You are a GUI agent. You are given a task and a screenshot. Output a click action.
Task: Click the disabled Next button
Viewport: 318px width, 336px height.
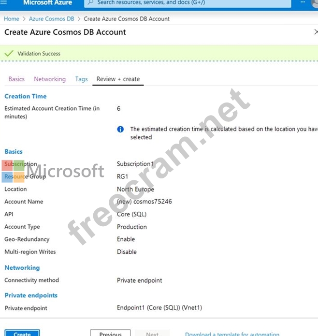click(x=152, y=333)
